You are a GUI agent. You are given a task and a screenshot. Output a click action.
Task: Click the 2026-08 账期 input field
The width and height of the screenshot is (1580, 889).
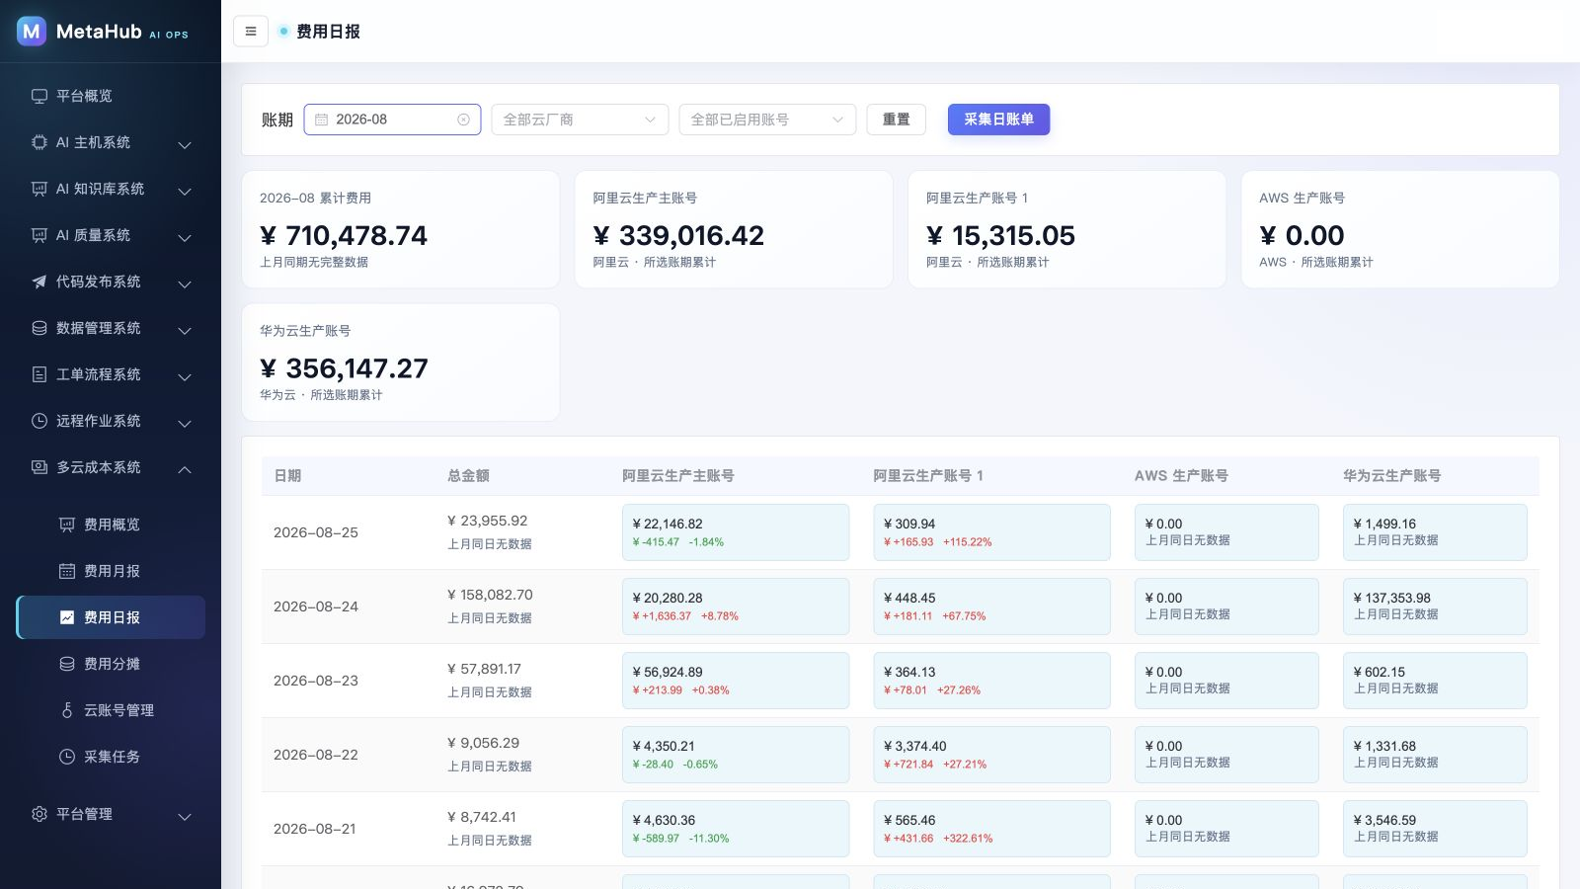coord(392,120)
